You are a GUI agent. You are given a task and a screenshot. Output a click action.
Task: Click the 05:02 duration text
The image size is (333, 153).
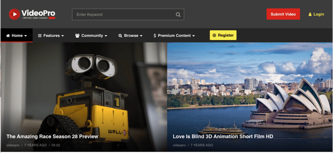tap(56, 145)
